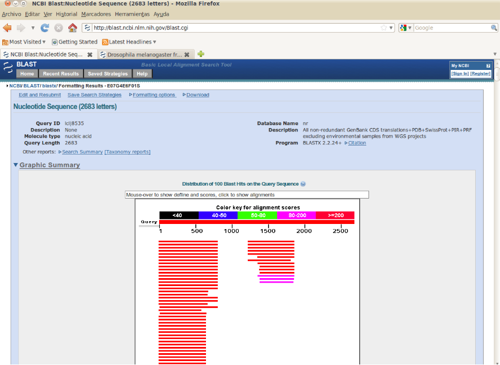Screen dimensions: 500x365
Task: Open the Taxonomy reports link
Action: click(x=128, y=152)
